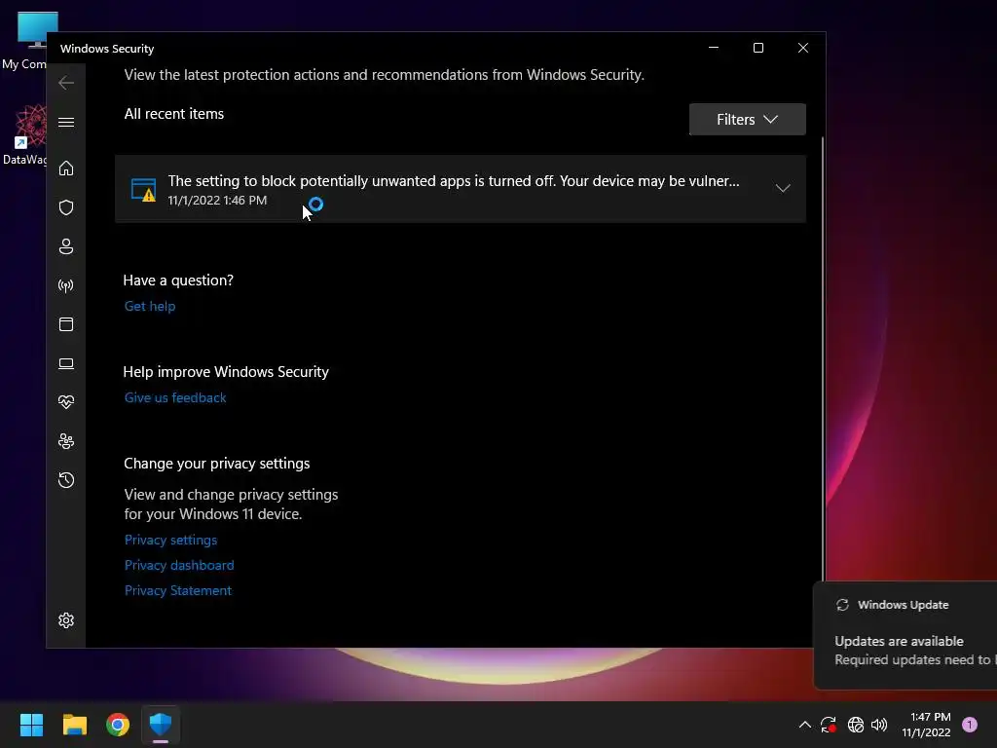Image resolution: width=997 pixels, height=748 pixels.
Task: Open Firewall & network protection icon
Action: click(x=66, y=285)
